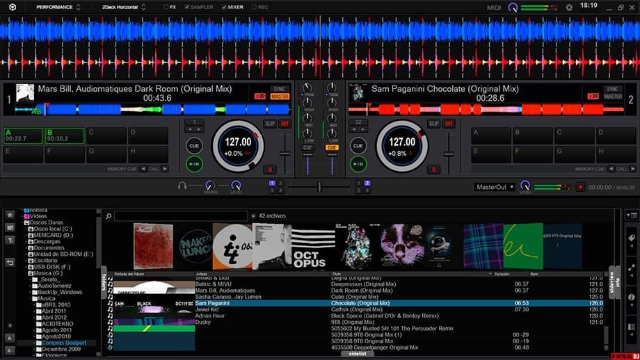640x360 pixels.
Task: Uncheck the SAMPLER checkbox
Action: pyautogui.click(x=186, y=7)
